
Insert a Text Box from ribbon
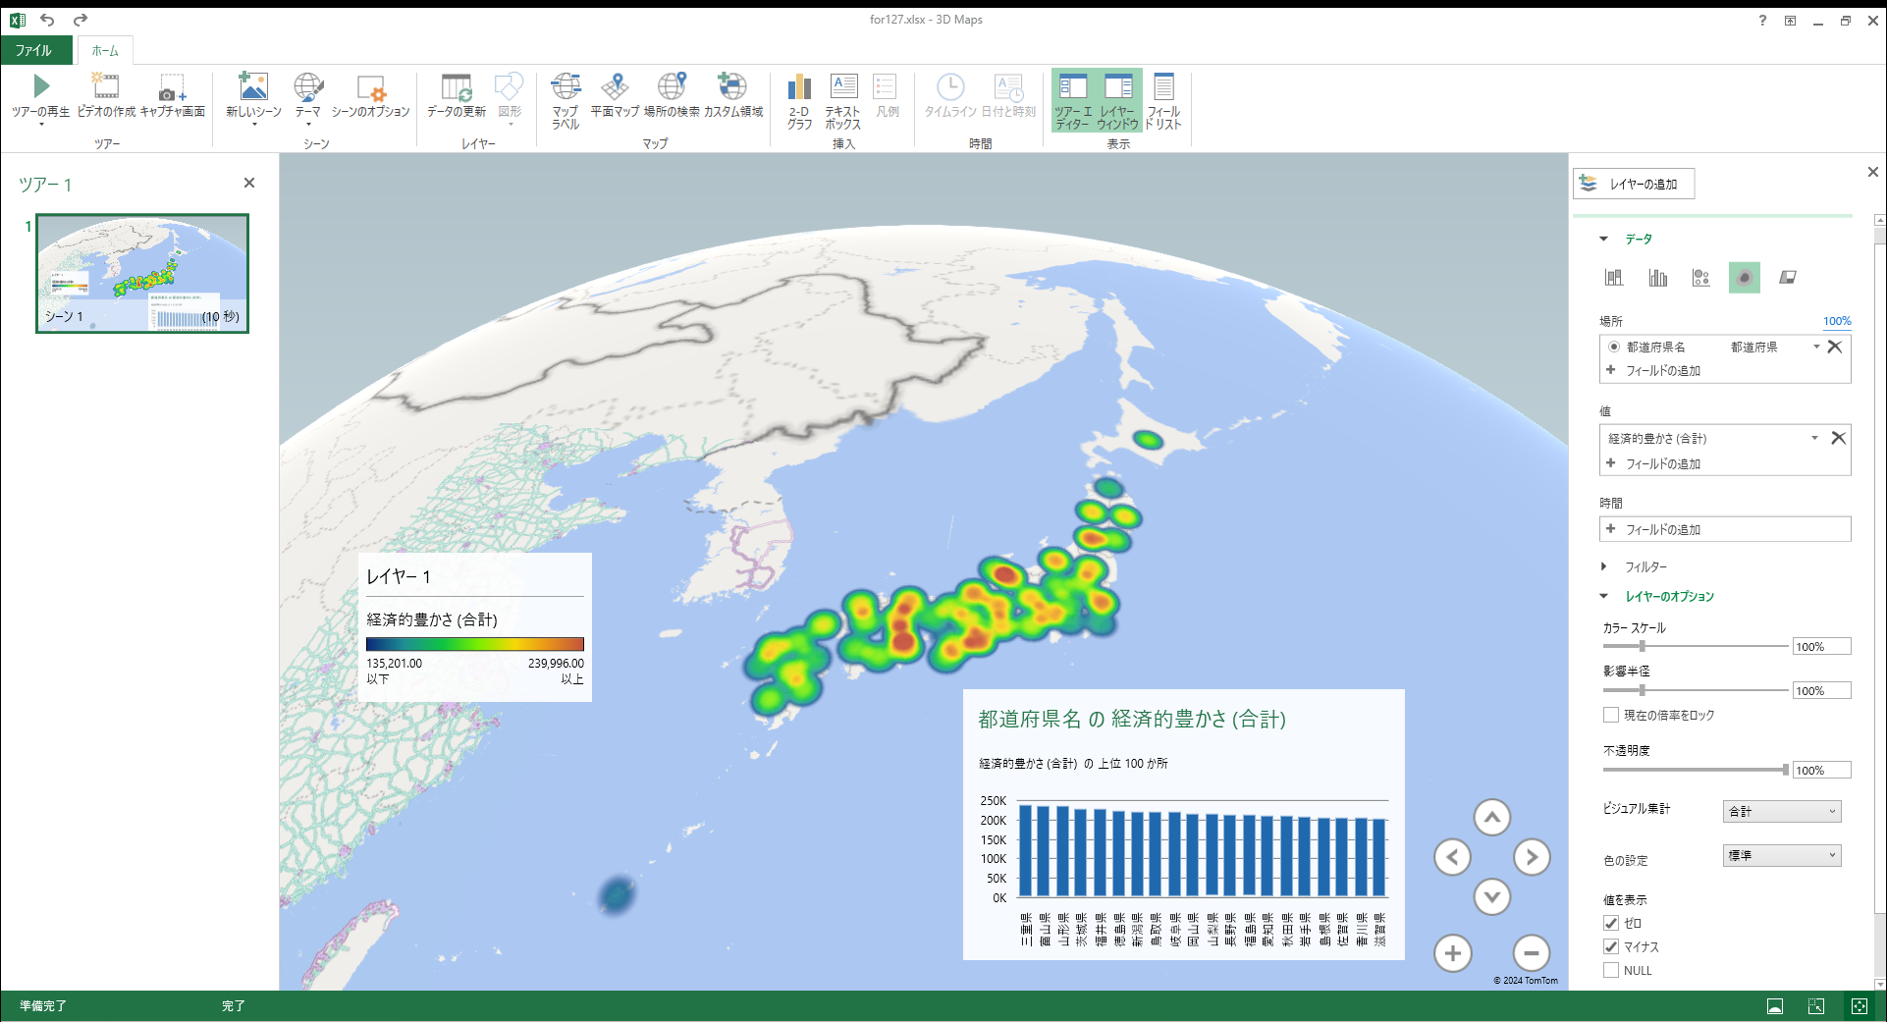842,87
